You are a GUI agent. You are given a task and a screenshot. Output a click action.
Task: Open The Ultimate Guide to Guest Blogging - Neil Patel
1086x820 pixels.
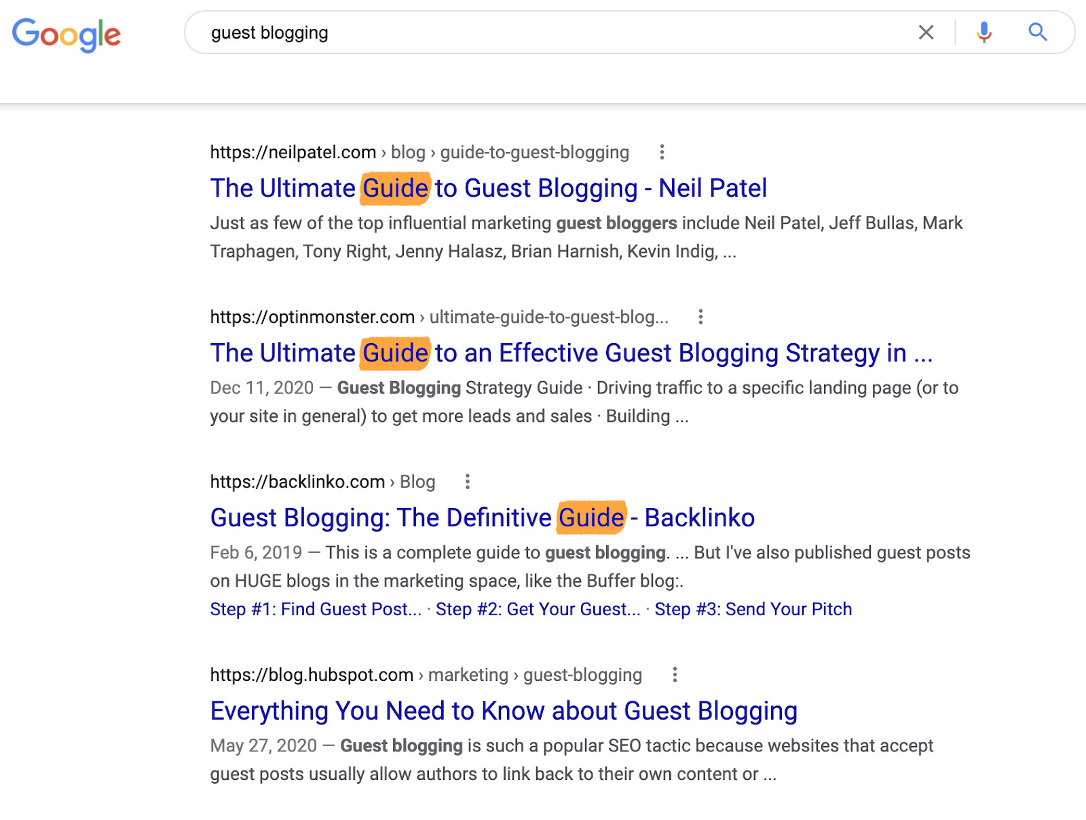[x=489, y=188]
